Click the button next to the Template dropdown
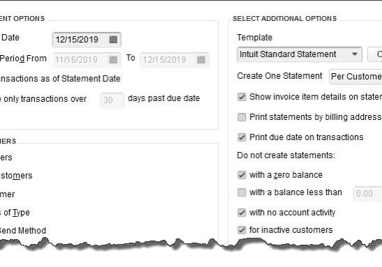This screenshot has width=382, height=267. tap(375, 54)
